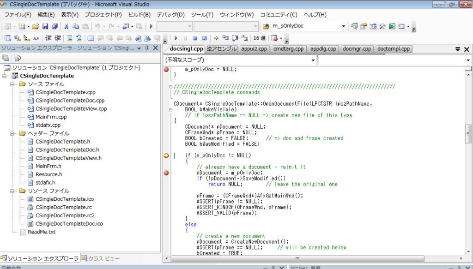Toggle breakpoint at 'm_pOnlyDoc = NULL;' line
The image size is (473, 269).
[x=166, y=69]
